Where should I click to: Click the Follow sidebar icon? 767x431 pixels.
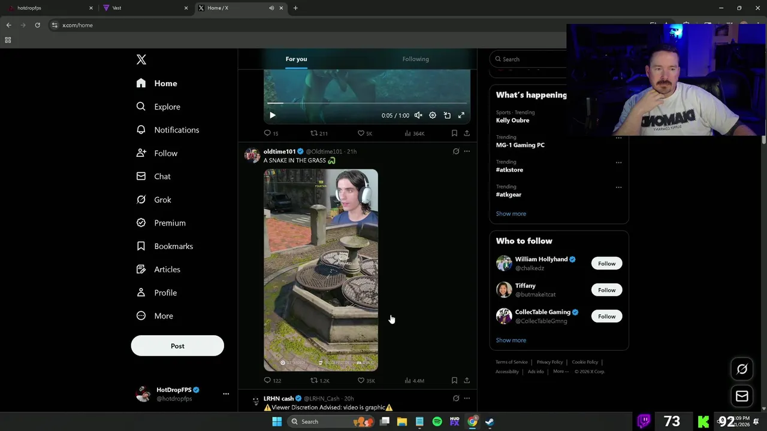(x=141, y=153)
